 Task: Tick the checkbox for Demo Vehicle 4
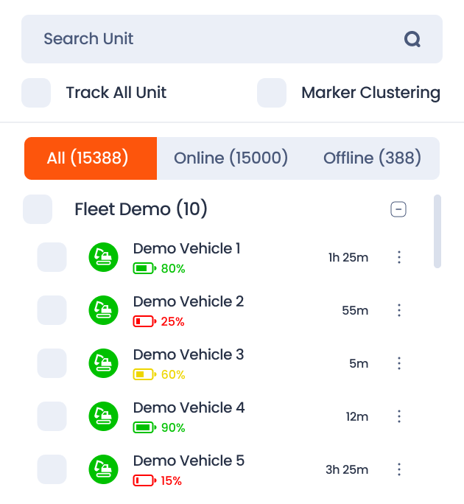tap(52, 416)
